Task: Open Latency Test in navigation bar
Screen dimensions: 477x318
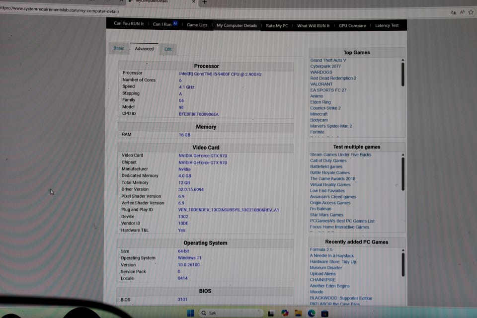Action: tap(387, 25)
